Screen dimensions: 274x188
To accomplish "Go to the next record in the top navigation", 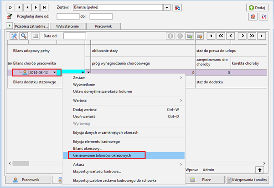I will [x=36, y=7].
